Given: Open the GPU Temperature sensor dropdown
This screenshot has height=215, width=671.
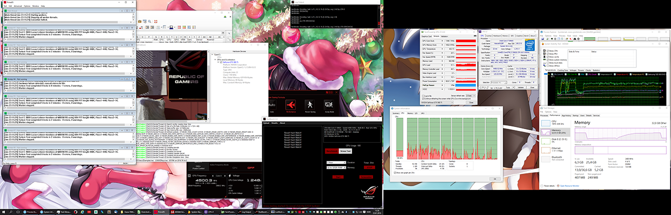Looking at the screenshot, I should click(442, 49).
